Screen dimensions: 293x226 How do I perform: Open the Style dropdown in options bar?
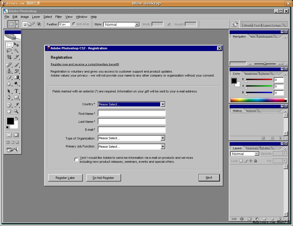(137, 24)
